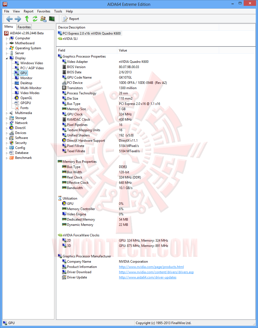The width and height of the screenshot is (258, 328).
Task: Click the AIDA64 app icon in title bar
Action: tap(5, 4)
